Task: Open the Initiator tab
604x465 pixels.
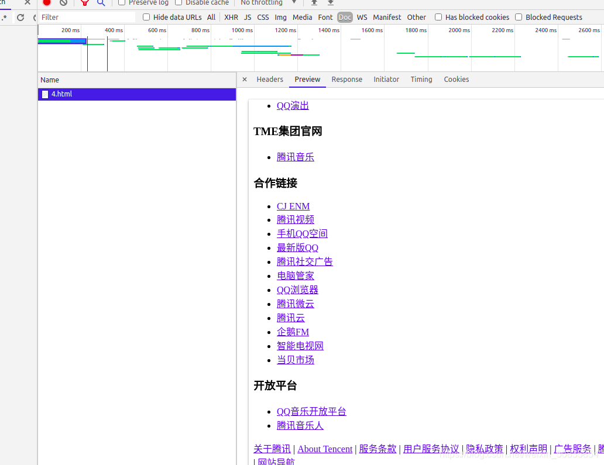Action: (386, 80)
